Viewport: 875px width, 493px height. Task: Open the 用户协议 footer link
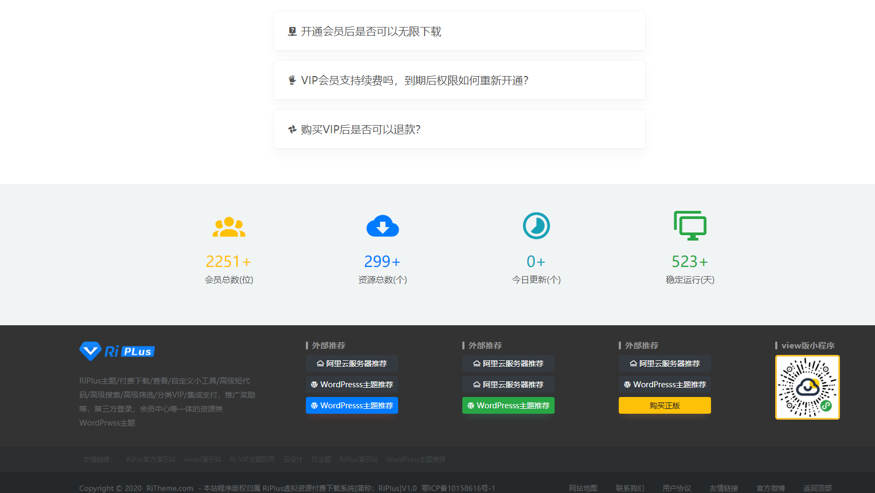coord(676,488)
